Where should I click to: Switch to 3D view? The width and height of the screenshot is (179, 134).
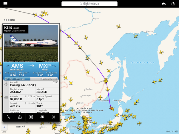42,117
